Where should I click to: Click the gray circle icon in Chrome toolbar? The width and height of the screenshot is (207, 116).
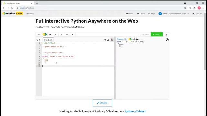[190, 8]
